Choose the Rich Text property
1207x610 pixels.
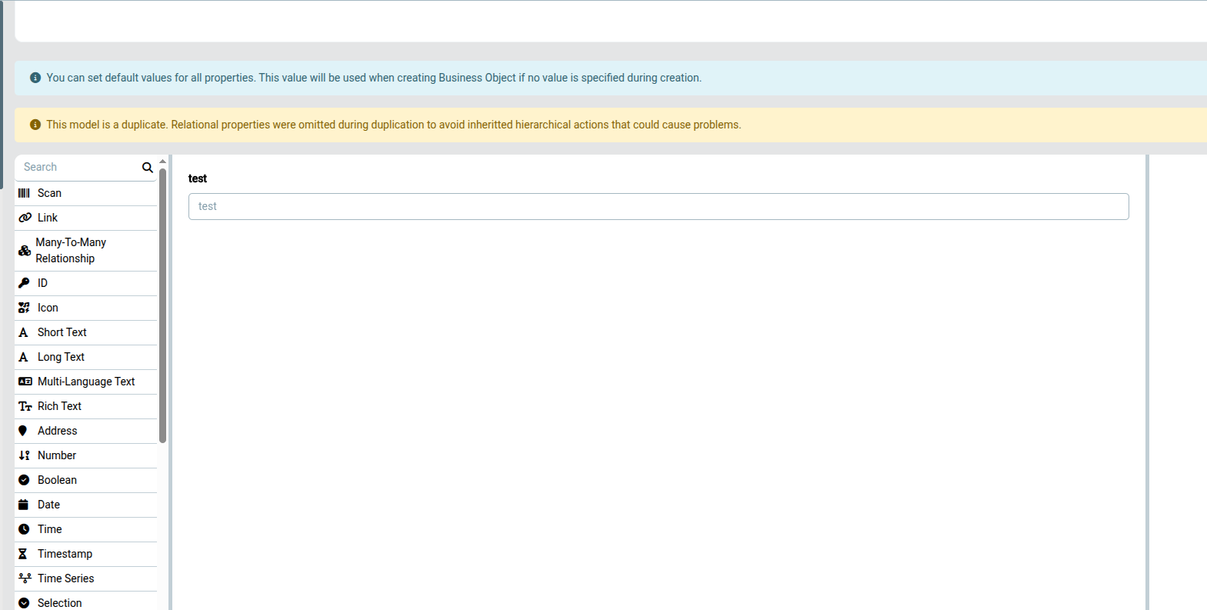[59, 406]
